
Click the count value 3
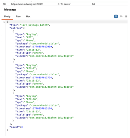point(22,127)
